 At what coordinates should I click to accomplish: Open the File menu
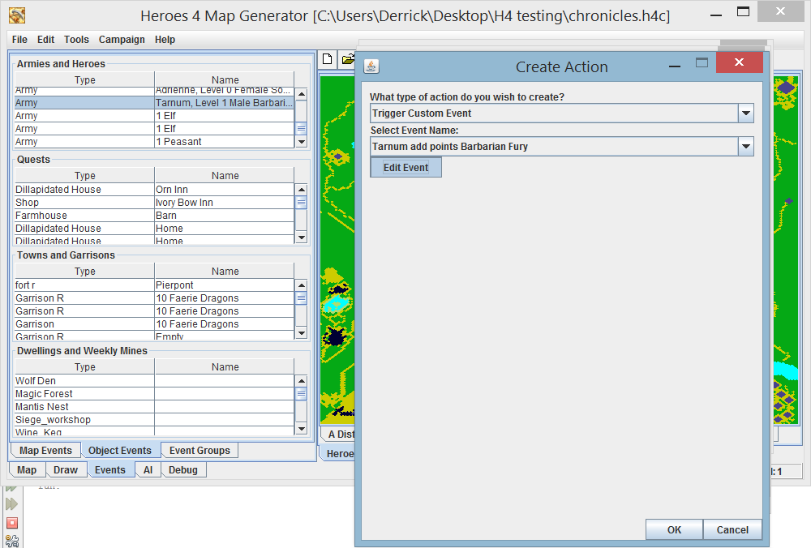pyautogui.click(x=19, y=39)
